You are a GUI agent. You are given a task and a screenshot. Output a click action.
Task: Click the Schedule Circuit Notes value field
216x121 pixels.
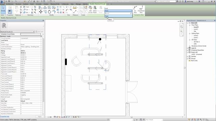[x=31, y=34]
